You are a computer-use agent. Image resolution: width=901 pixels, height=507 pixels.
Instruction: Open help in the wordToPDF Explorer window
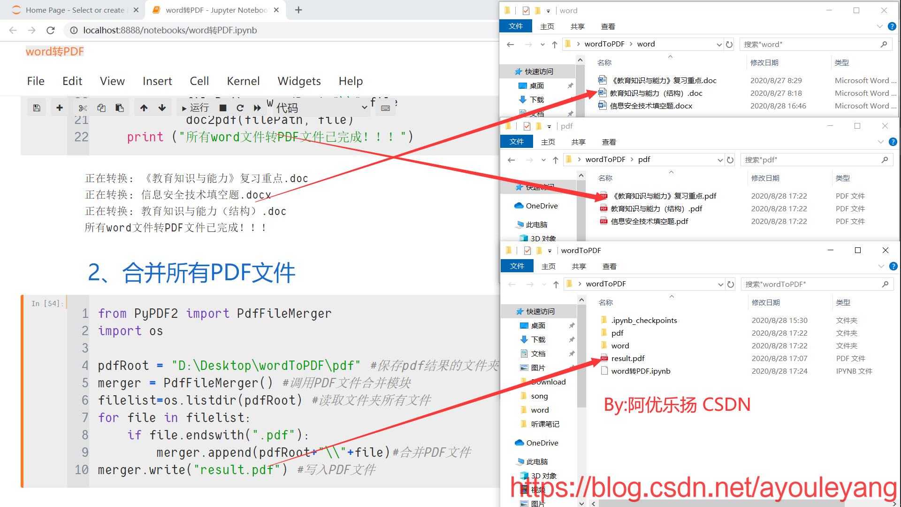[893, 267]
